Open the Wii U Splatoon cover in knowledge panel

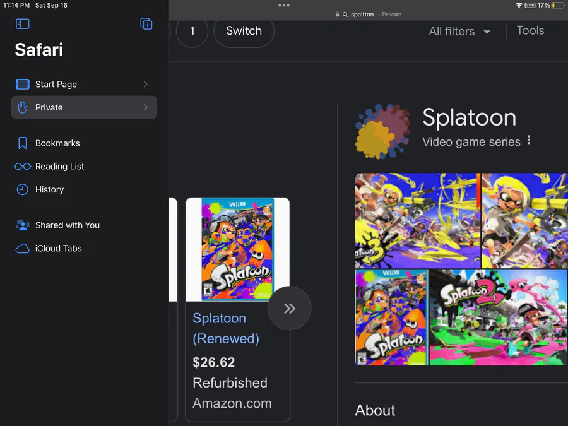(391, 317)
